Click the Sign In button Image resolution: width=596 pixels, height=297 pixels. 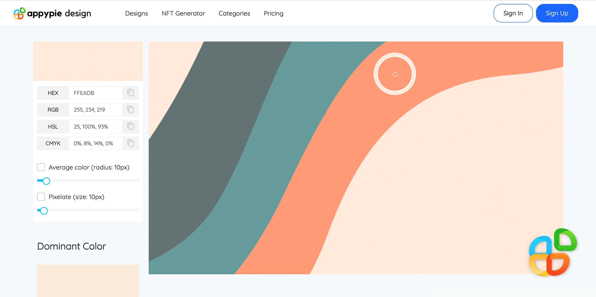tap(513, 13)
